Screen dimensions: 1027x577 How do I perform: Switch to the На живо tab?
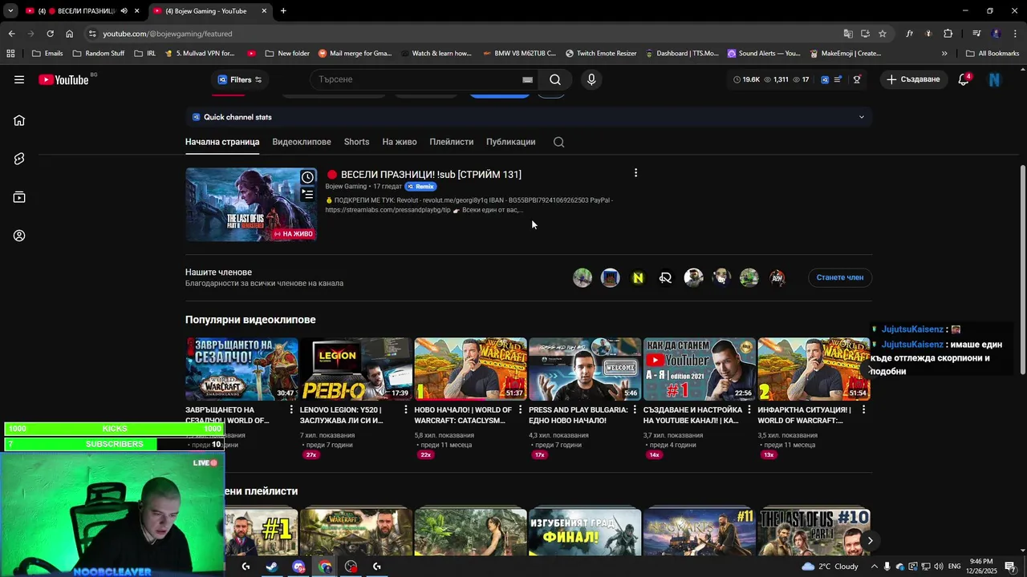point(400,142)
